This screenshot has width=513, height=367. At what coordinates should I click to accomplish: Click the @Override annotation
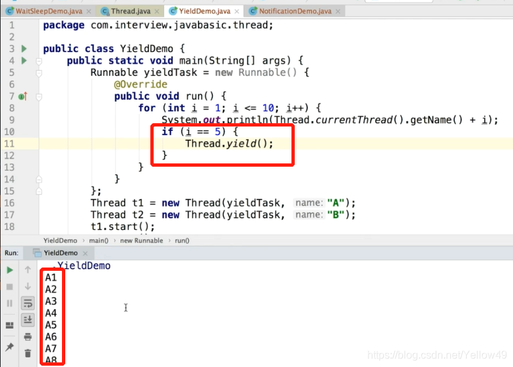pos(140,84)
